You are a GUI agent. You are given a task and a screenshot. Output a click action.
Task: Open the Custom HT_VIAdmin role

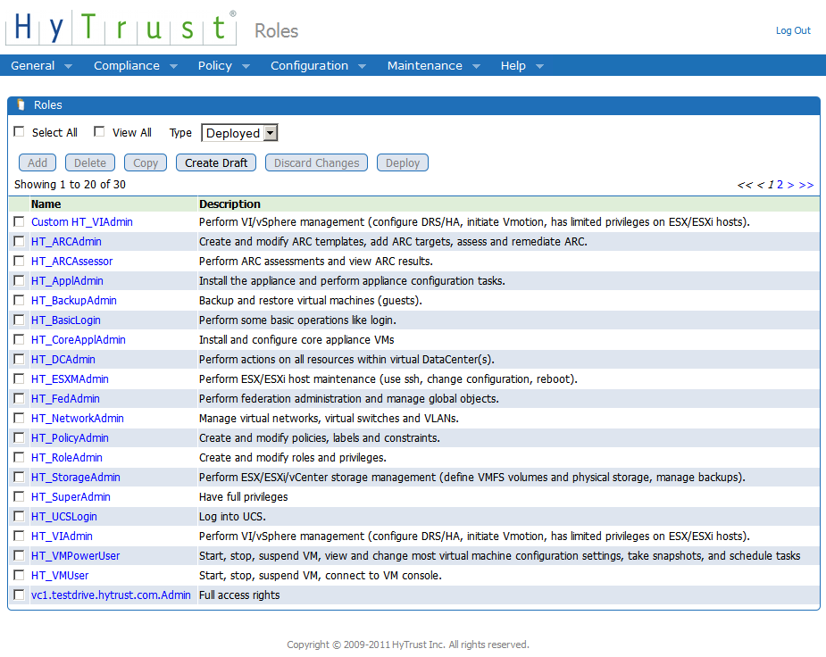tap(81, 221)
